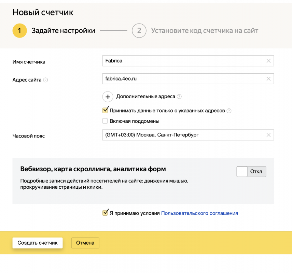Image resolution: width=292 pixels, height=273 pixels.
Task: Show help for Принимать данные только с указанных адресов
Action: (x=229, y=111)
